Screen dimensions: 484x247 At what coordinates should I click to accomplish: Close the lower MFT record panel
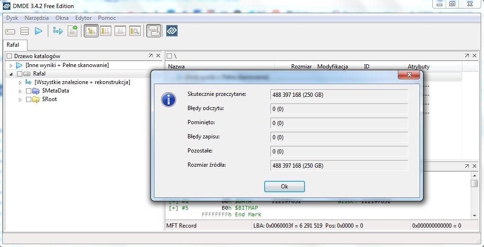coord(475,166)
